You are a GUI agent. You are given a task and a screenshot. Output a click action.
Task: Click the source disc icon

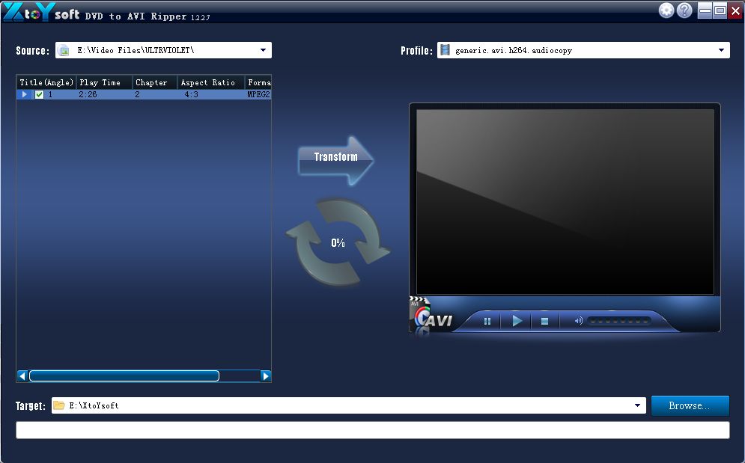pos(64,50)
